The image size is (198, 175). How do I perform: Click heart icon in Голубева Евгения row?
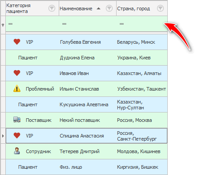(17, 42)
